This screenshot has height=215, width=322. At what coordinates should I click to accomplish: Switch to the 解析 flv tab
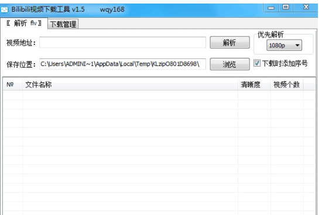point(24,23)
